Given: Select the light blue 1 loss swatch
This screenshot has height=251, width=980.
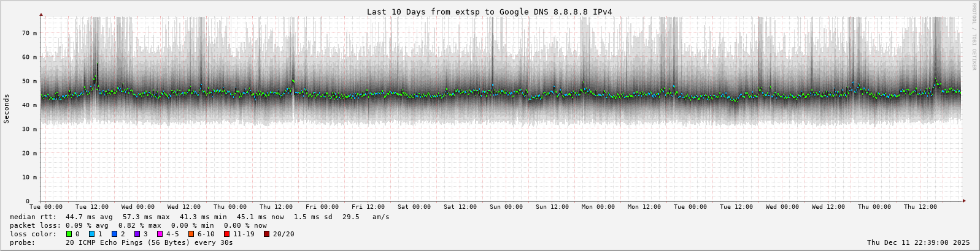Looking at the screenshot, I should click(x=92, y=234).
